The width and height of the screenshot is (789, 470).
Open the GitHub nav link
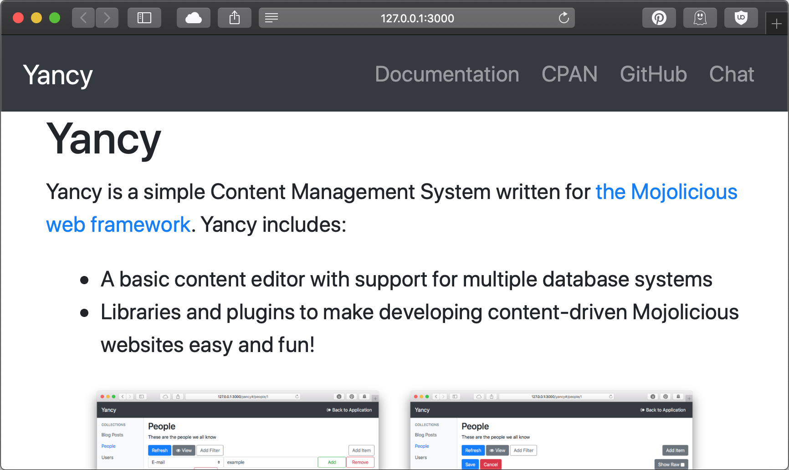[653, 74]
